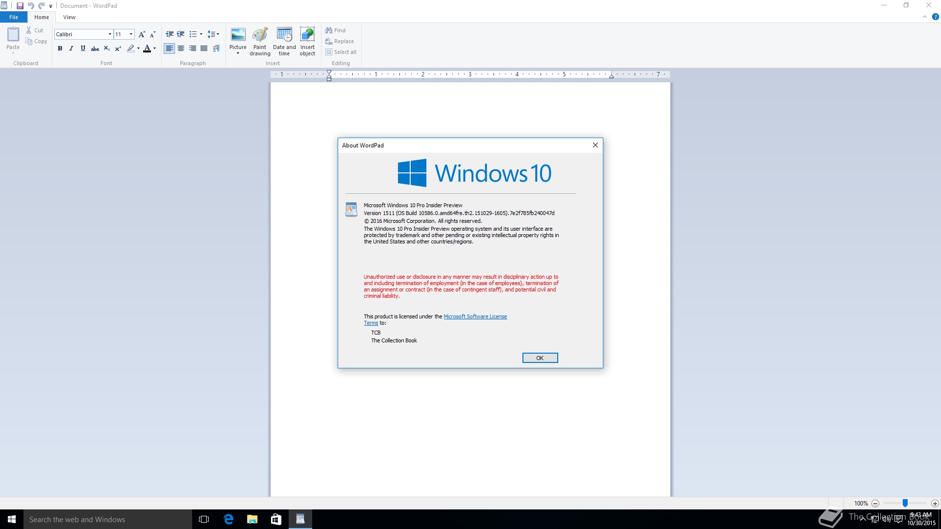Click zoom in plus button
The image size is (941, 529).
[935, 504]
